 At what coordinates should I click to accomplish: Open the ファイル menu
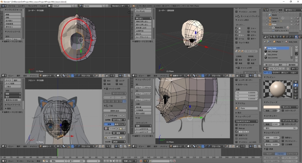point(12,6)
